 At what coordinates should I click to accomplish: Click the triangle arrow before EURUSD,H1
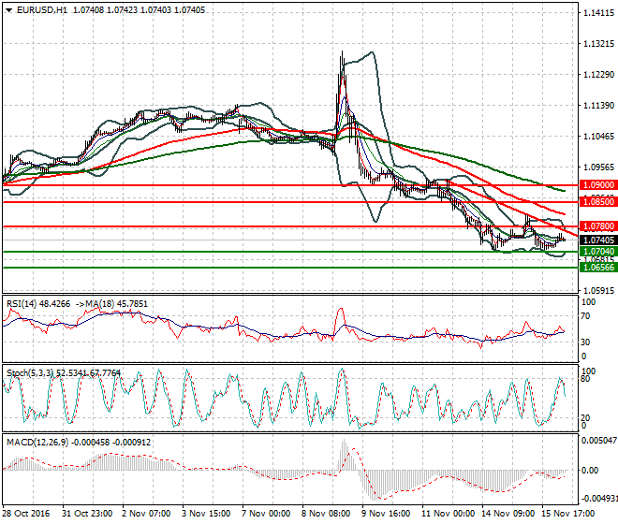click(8, 10)
